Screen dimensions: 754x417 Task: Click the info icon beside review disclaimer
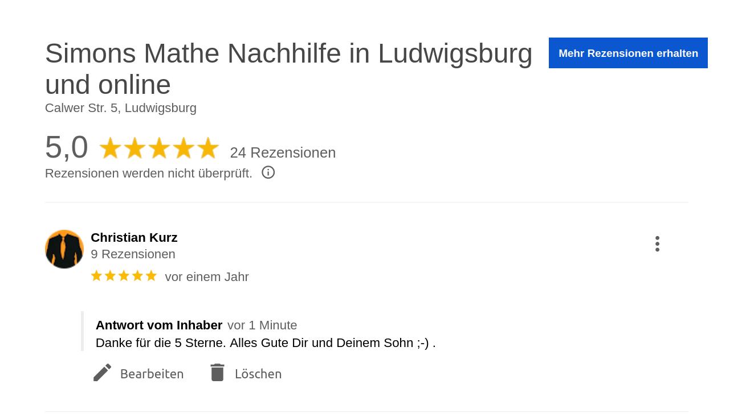(268, 172)
